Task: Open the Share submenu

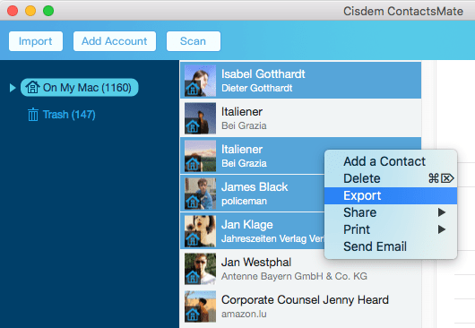Action: [391, 212]
